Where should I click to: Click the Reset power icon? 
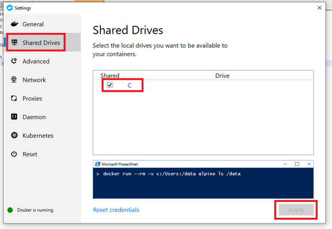tap(14, 154)
